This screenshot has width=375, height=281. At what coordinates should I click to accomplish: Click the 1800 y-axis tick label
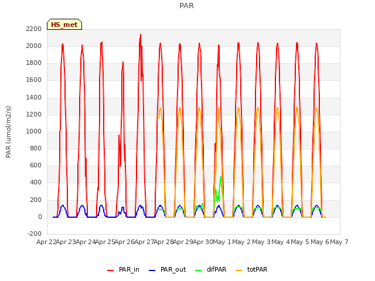[x=34, y=63]
